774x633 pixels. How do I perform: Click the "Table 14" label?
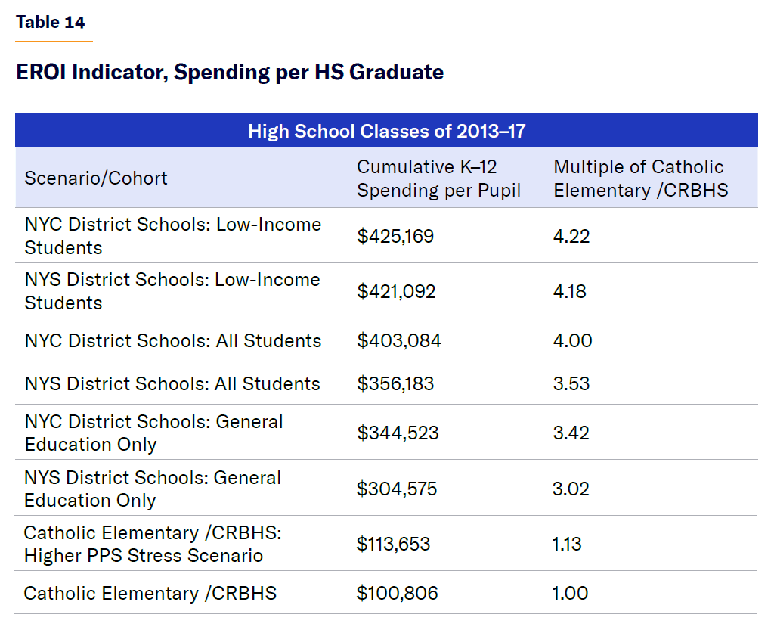coord(51,22)
